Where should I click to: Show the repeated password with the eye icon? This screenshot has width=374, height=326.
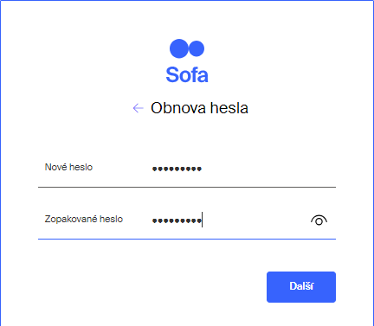pyautogui.click(x=319, y=221)
